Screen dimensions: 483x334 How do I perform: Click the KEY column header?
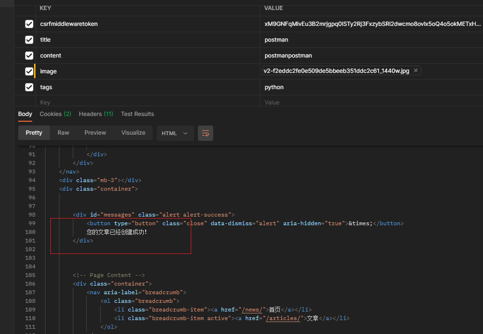tap(45, 8)
